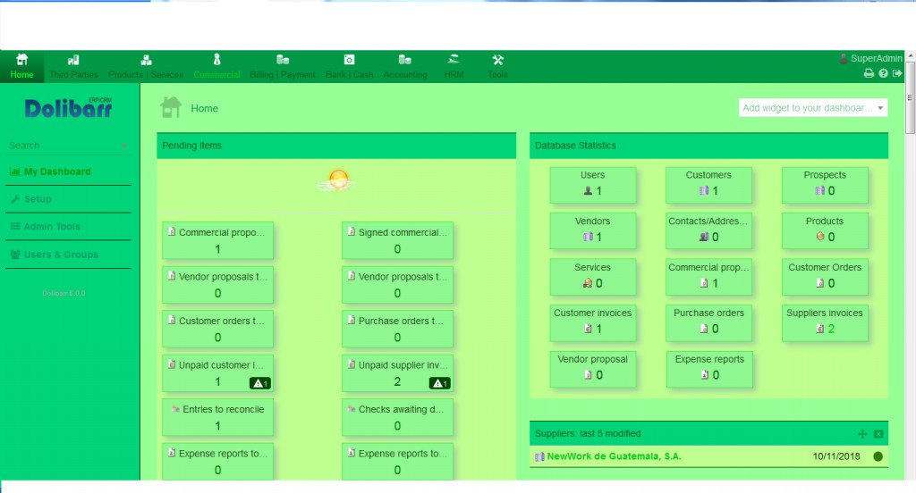The image size is (916, 493).
Task: Click the Pending Items panel header
Action: (x=336, y=146)
